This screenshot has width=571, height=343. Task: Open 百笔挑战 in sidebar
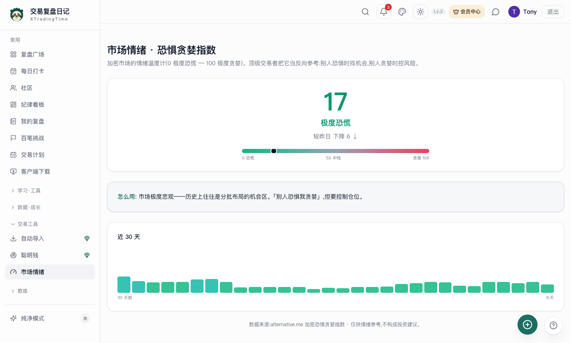(x=50, y=138)
